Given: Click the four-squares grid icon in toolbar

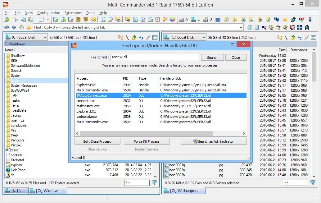Looking at the screenshot, I should 300,27.
